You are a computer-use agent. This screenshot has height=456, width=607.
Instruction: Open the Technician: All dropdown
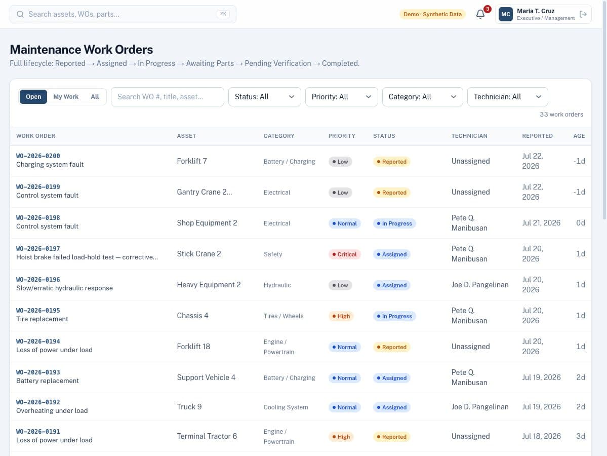pos(507,97)
